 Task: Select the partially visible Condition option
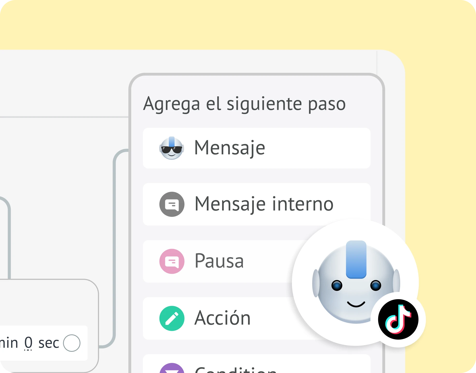point(257,364)
